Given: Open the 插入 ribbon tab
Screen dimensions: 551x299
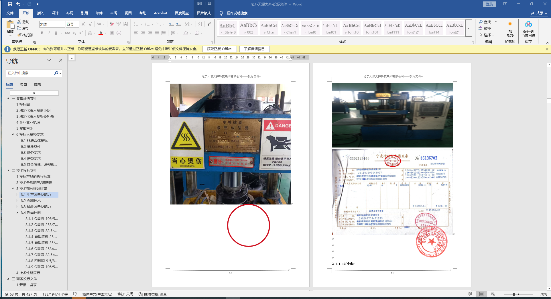Looking at the screenshot, I should click(x=40, y=13).
